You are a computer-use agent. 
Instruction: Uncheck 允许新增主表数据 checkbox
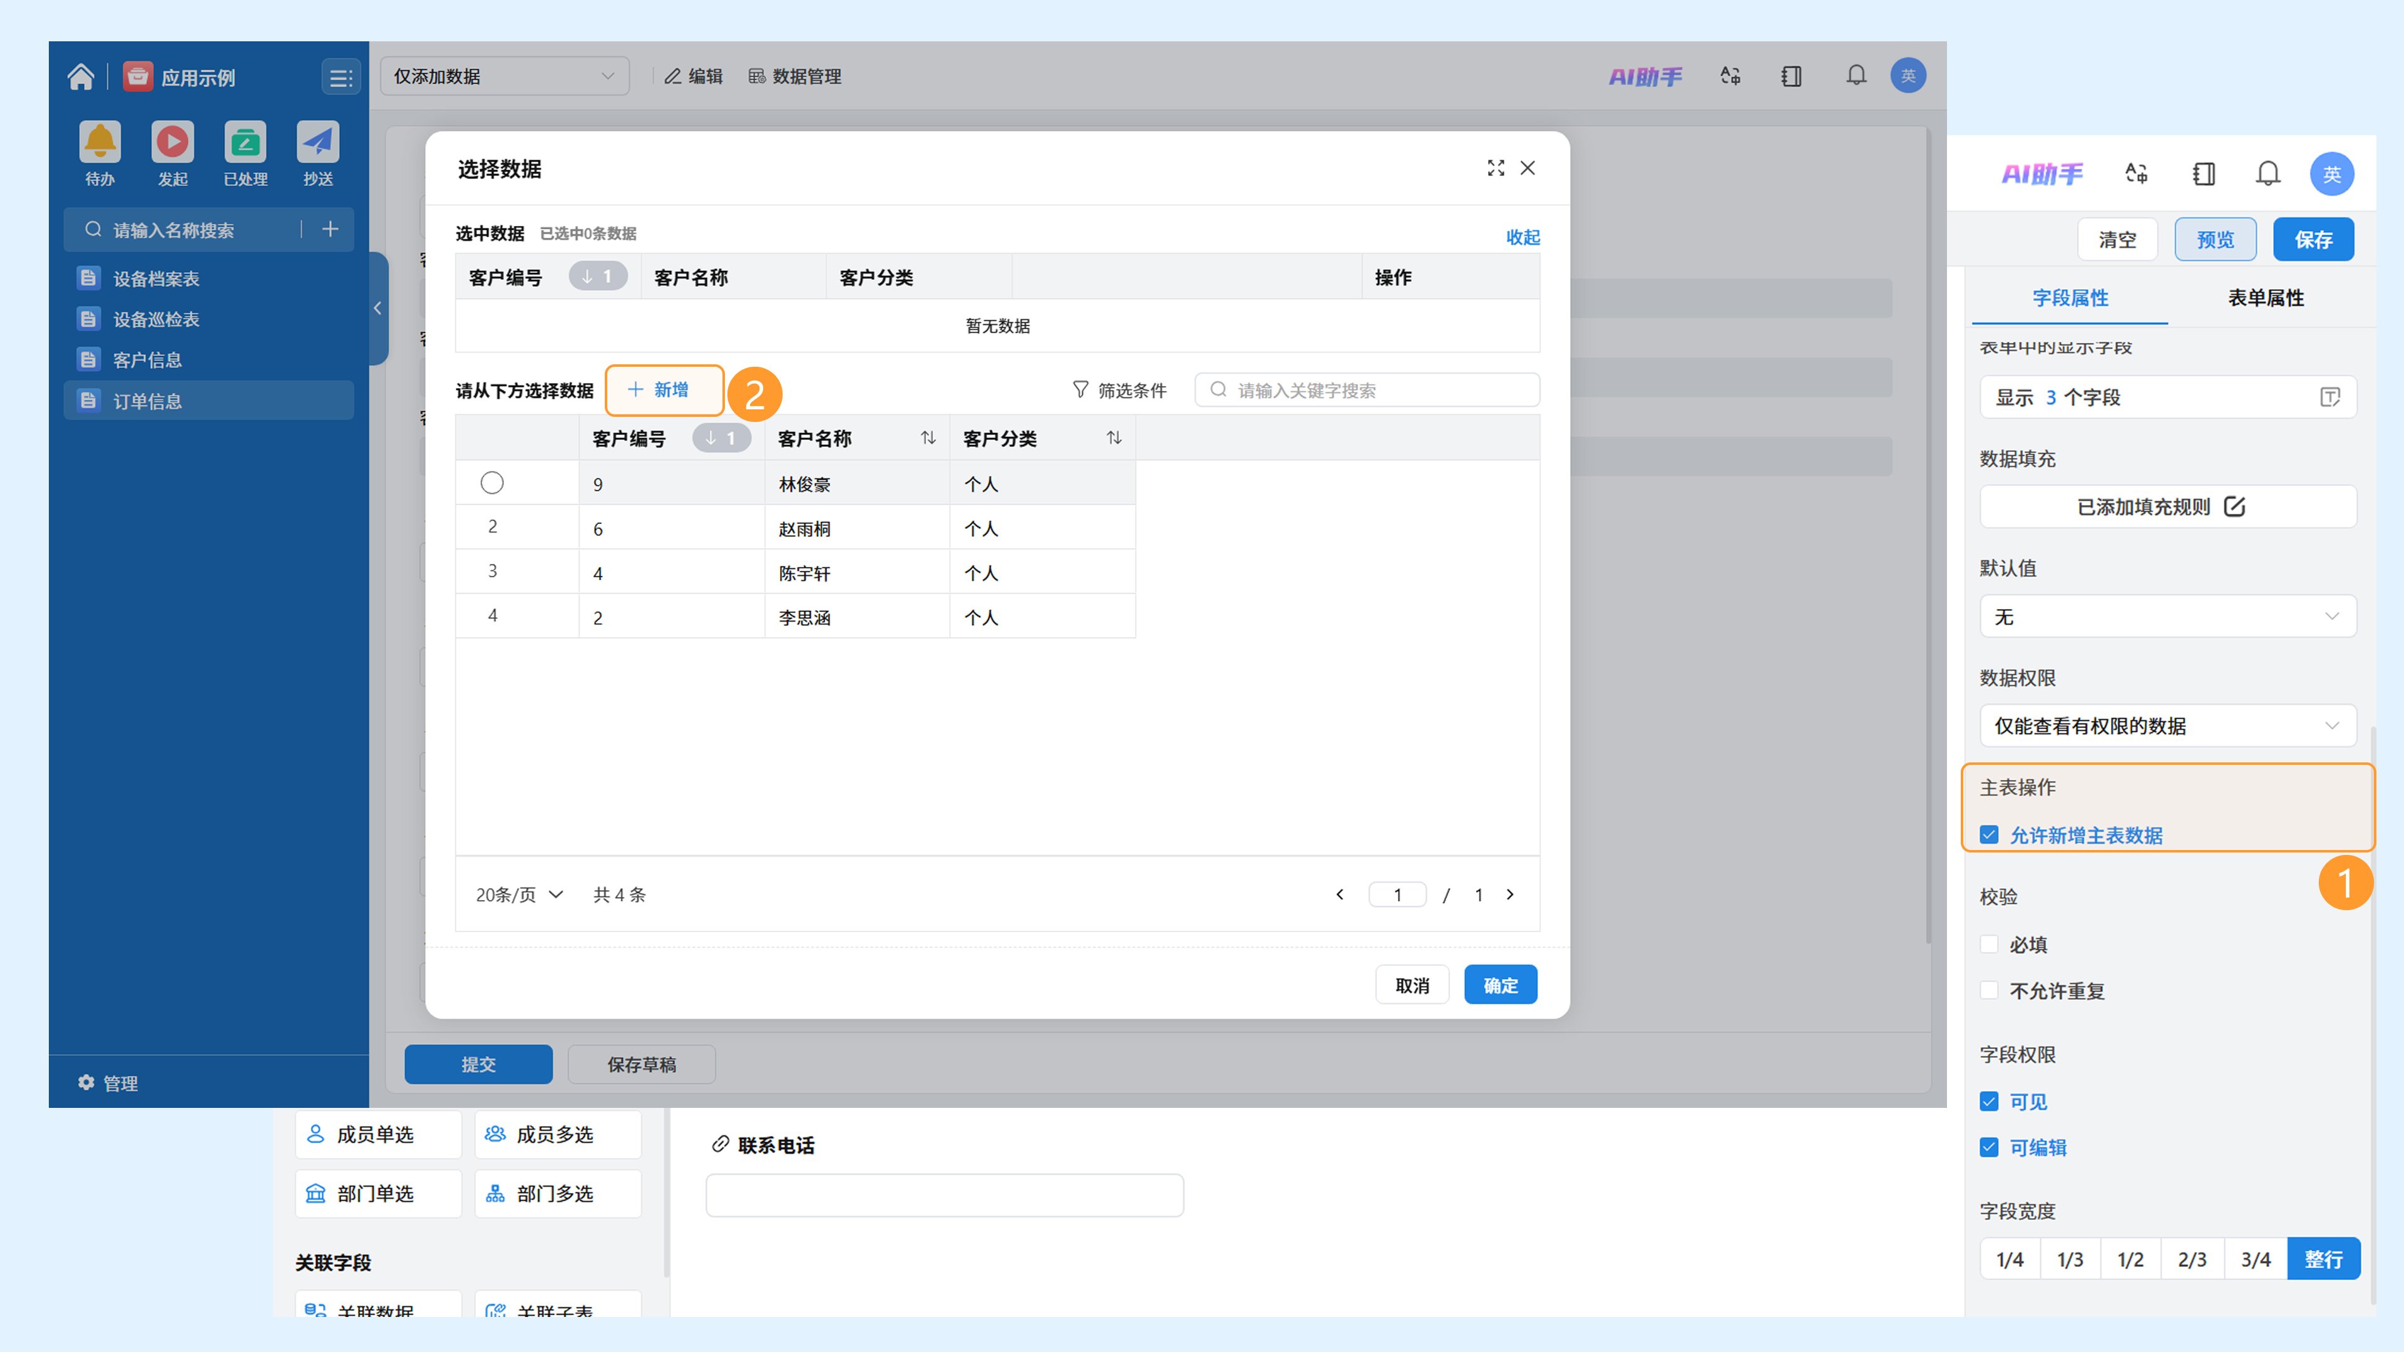tap(1990, 835)
